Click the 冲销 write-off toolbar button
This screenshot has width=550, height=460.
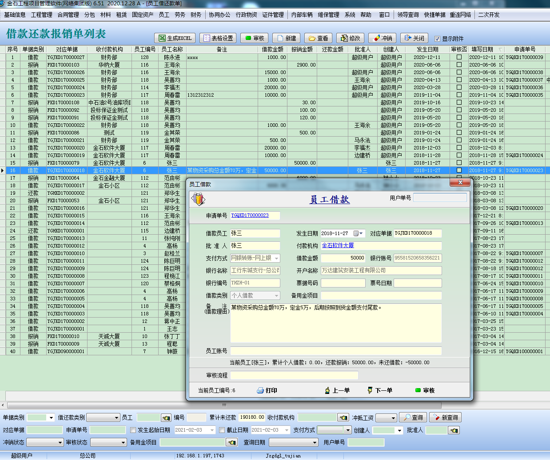point(383,38)
